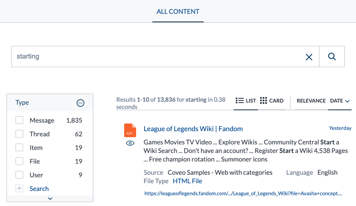Open the Type facet options menu icon

[80, 103]
